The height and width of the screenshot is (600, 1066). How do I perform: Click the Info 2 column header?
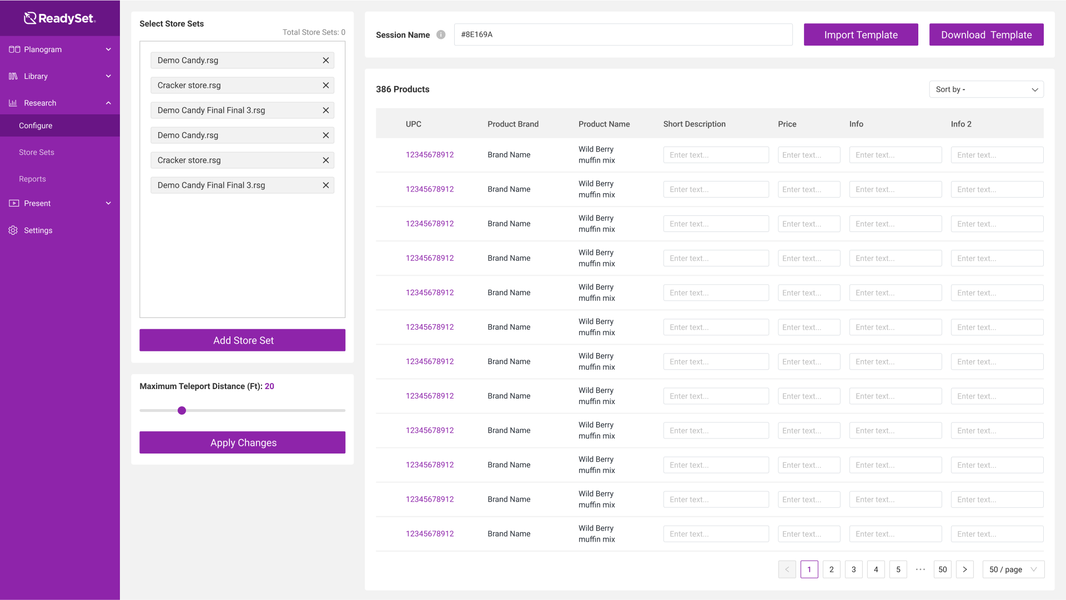961,124
